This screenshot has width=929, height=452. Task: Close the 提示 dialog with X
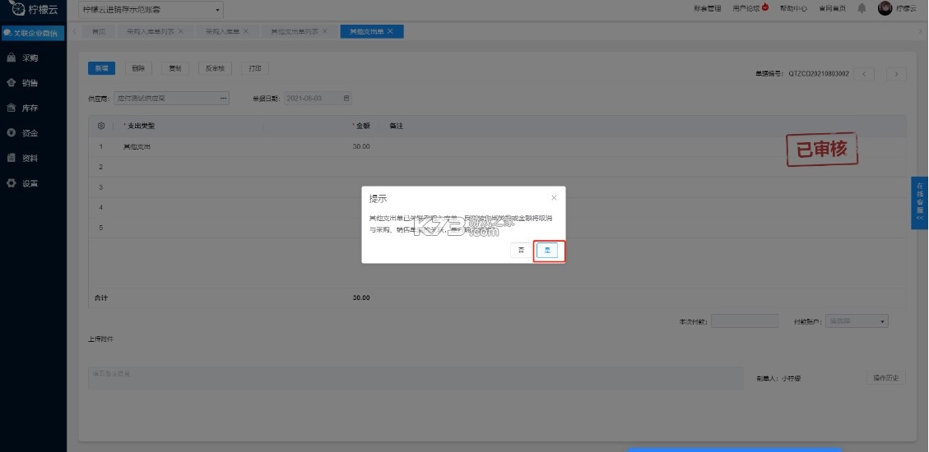pyautogui.click(x=554, y=198)
